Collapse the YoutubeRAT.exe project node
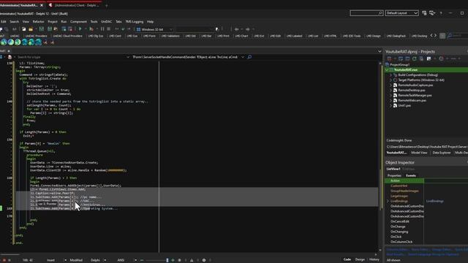 coord(387,70)
